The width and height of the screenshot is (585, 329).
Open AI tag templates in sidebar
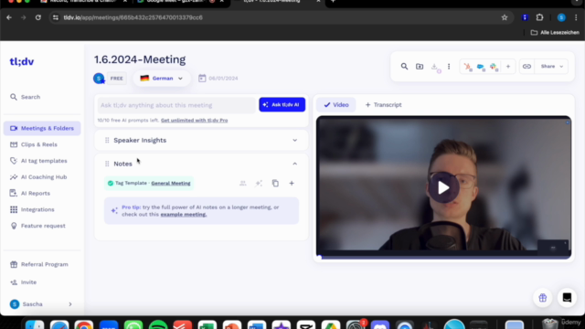[38, 161]
